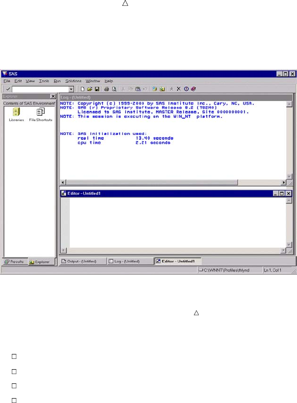Paste from clipboard using the Paste icon

click(x=138, y=89)
